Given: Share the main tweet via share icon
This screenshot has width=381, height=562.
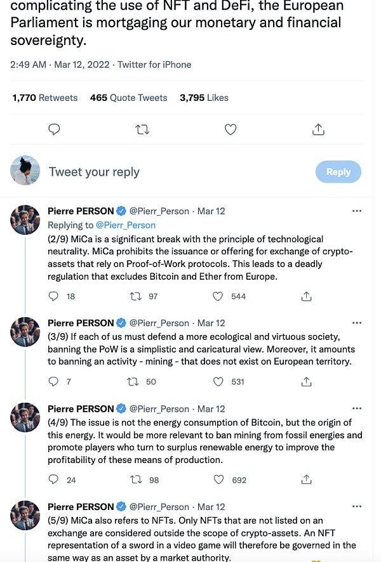Looking at the screenshot, I should (x=319, y=129).
